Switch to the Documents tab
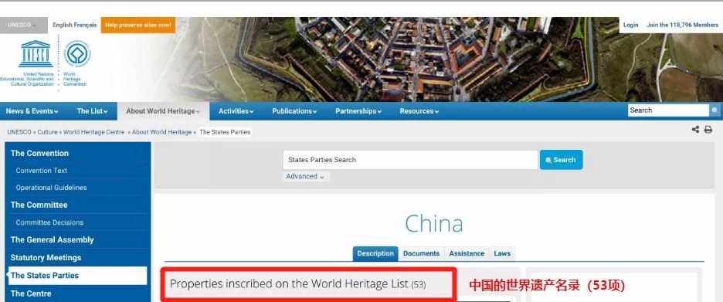The width and height of the screenshot is (723, 302). [421, 253]
